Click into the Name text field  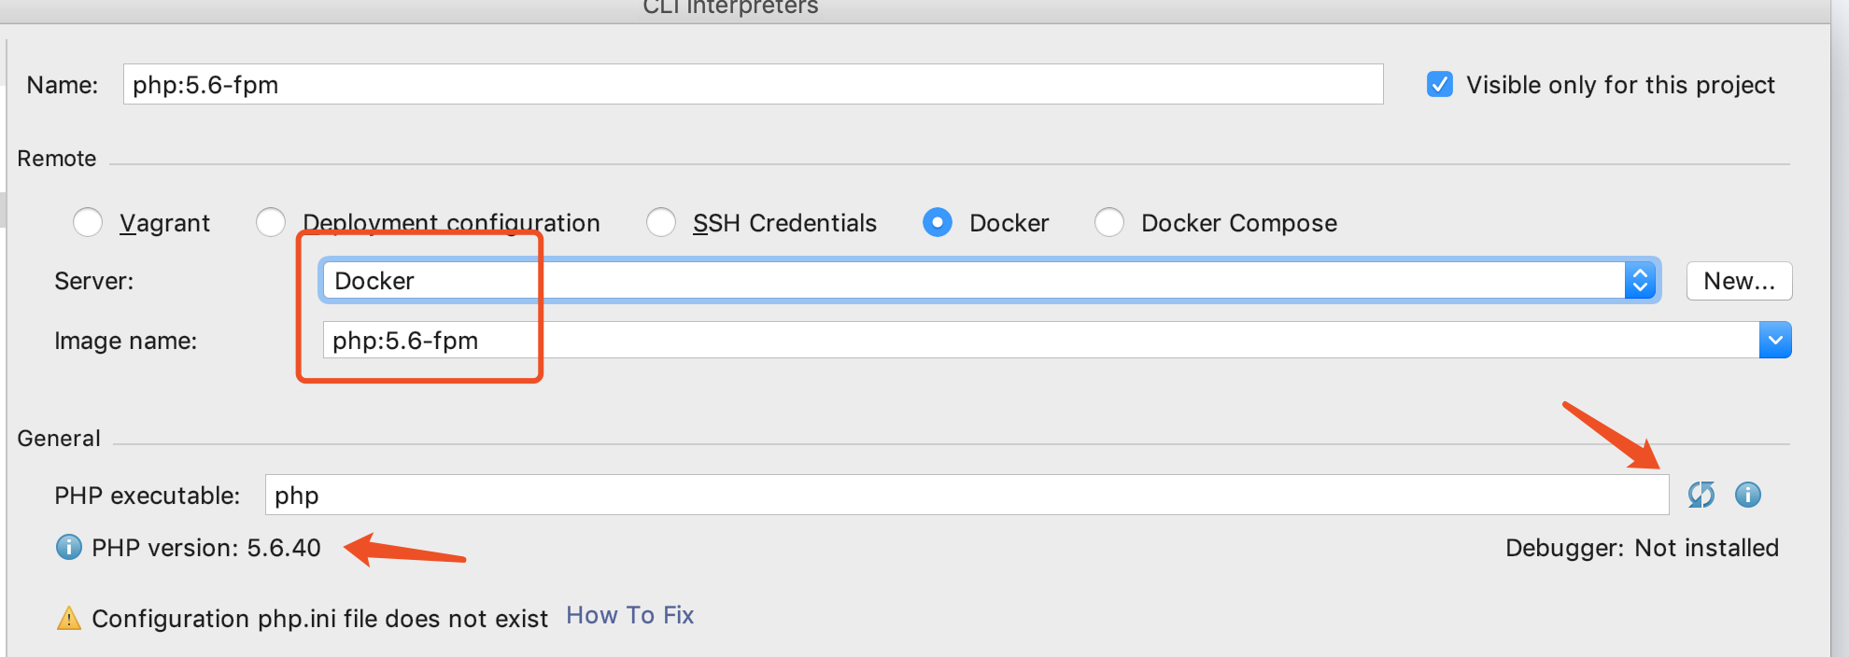point(752,84)
